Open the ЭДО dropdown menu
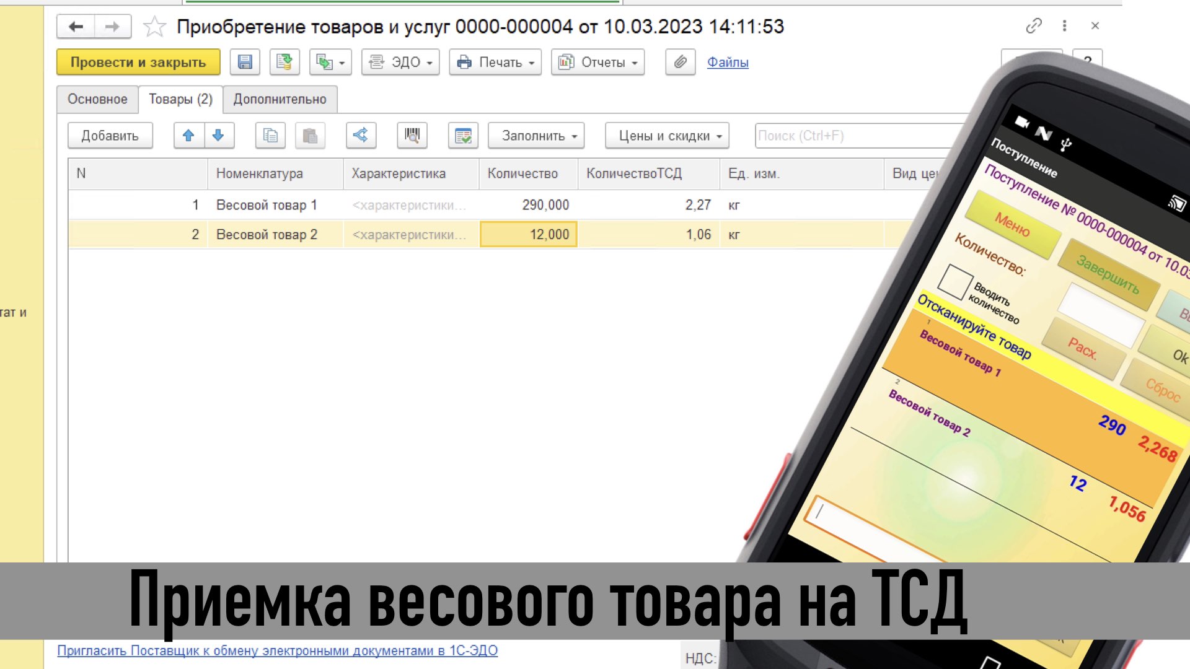The image size is (1190, 669). click(400, 62)
